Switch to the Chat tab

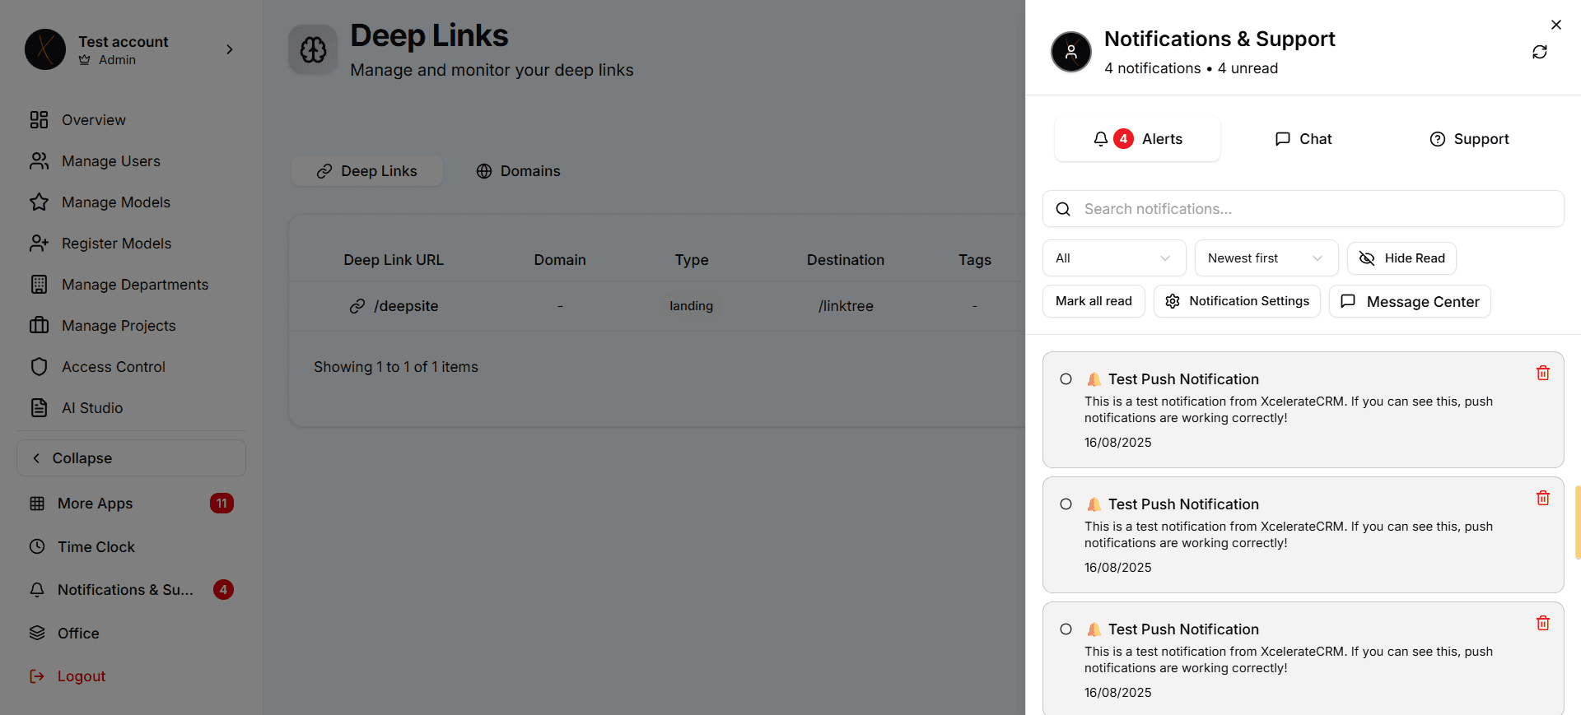point(1303,139)
